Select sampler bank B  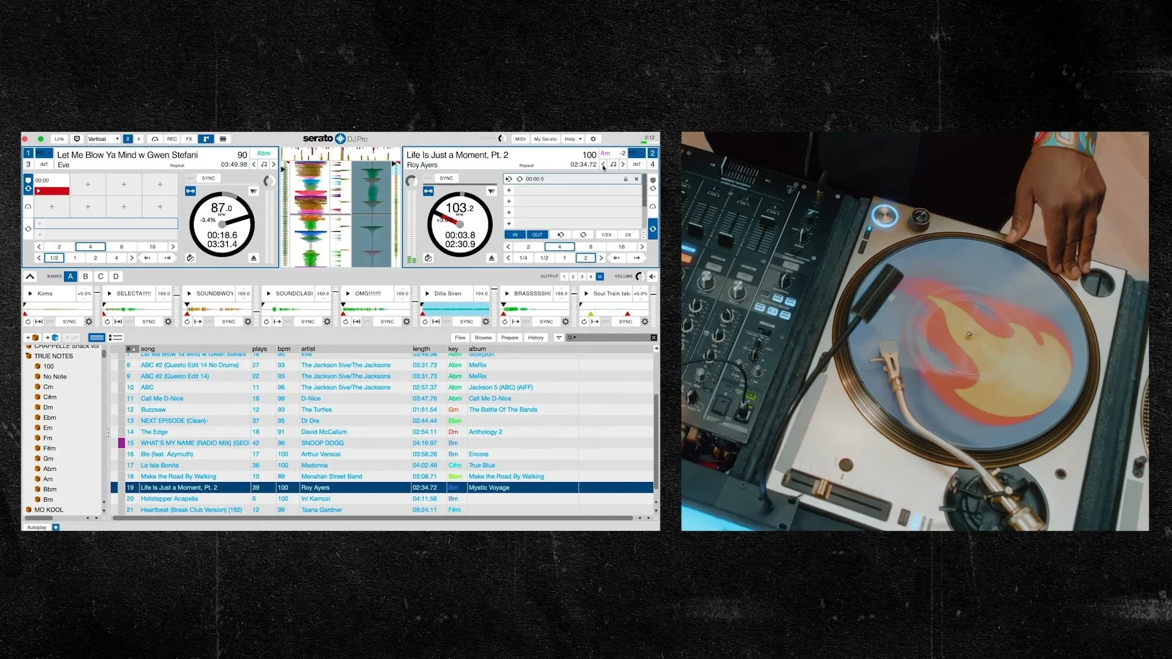click(85, 276)
